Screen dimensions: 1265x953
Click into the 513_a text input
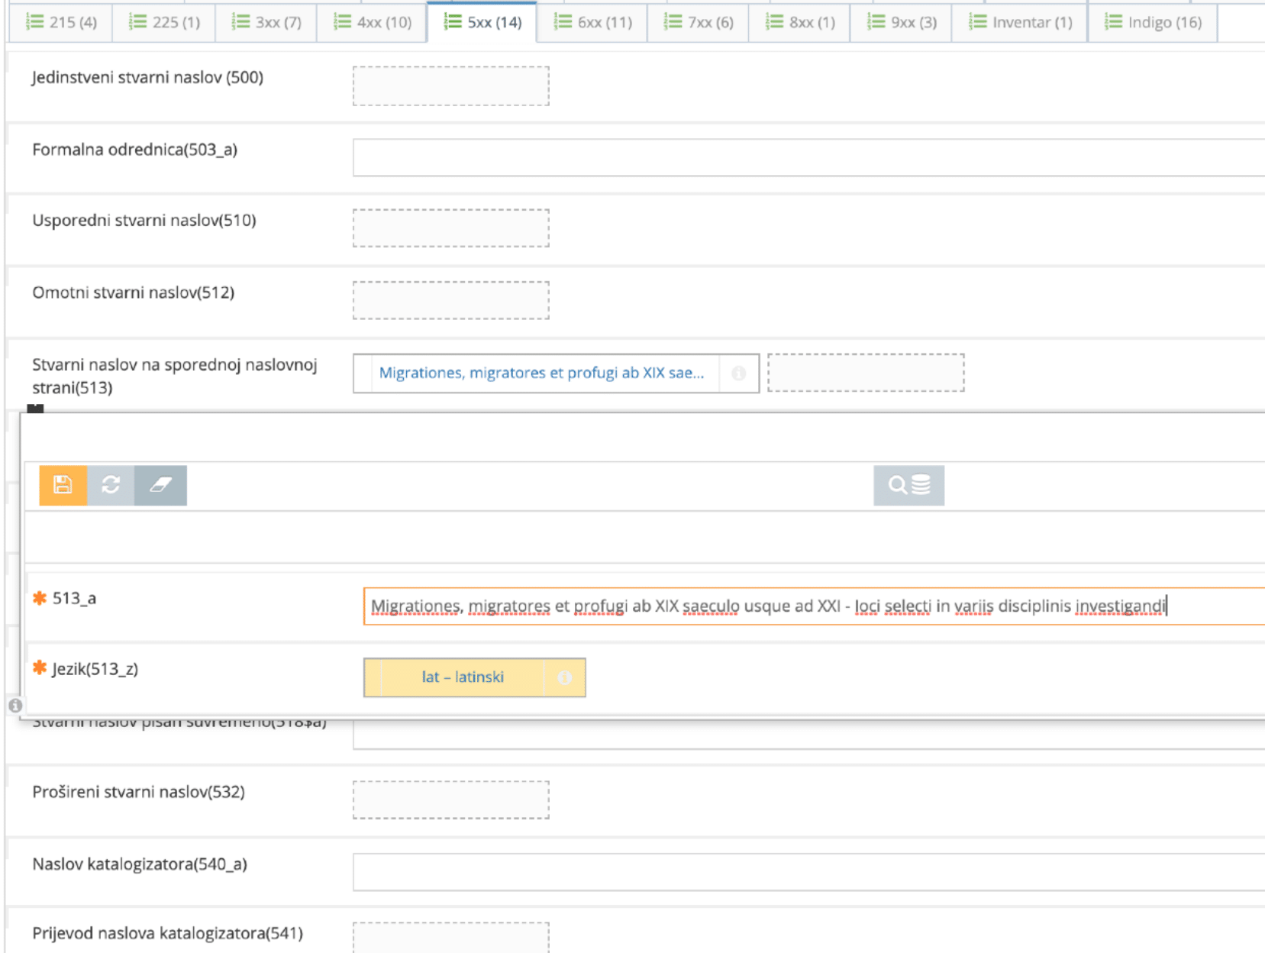pos(763,606)
